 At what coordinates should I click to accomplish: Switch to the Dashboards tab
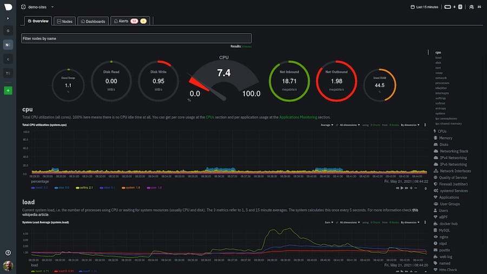(92, 21)
